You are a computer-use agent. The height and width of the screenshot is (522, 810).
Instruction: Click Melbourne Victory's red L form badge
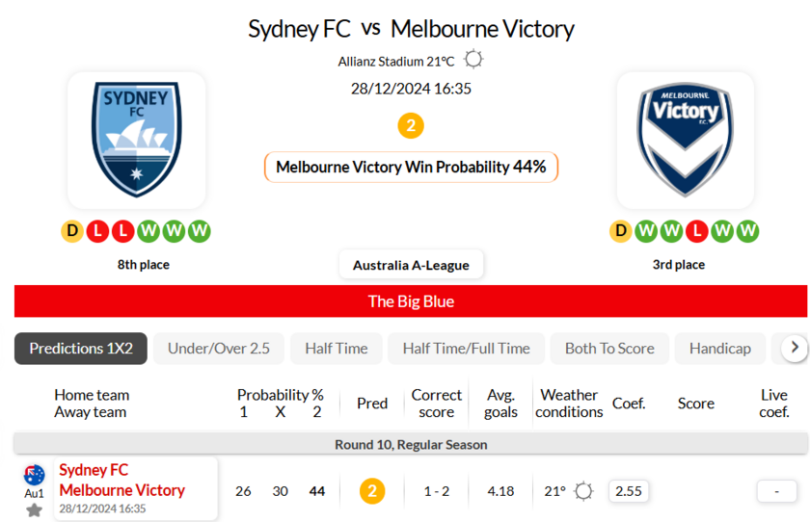[698, 231]
